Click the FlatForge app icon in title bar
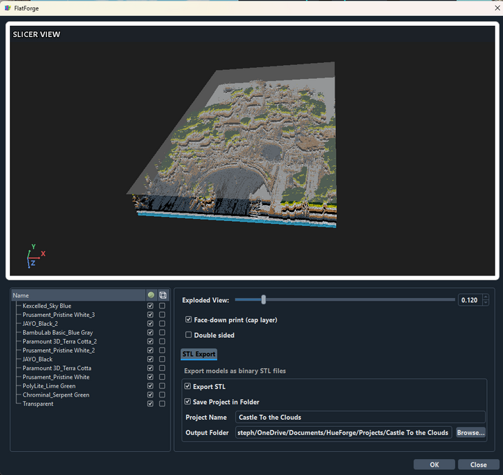 pyautogui.click(x=8, y=8)
